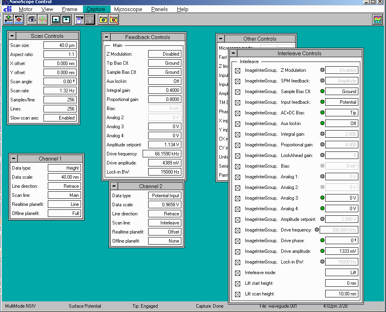Open the Channel 2 Scan line Interleave selector
Image resolution: width=386 pixels, height=312 pixels.
[165, 223]
